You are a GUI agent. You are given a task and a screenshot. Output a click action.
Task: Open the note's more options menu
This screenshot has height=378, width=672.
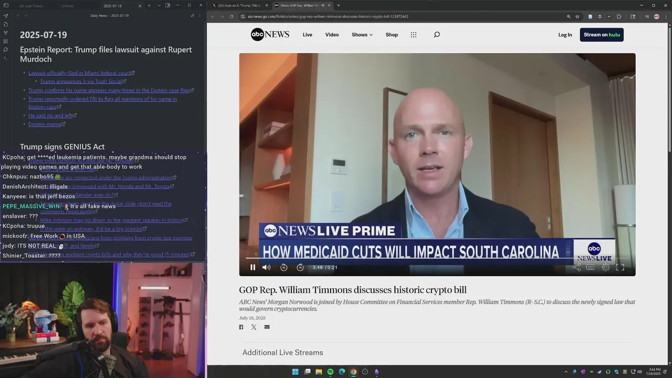pyautogui.click(x=201, y=16)
